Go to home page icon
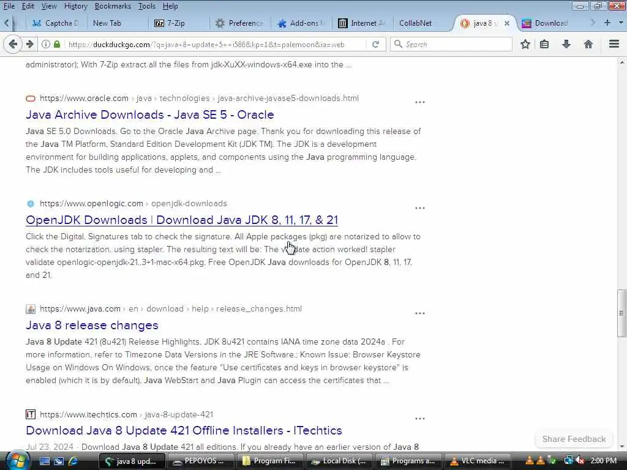627x470 pixels. point(588,44)
